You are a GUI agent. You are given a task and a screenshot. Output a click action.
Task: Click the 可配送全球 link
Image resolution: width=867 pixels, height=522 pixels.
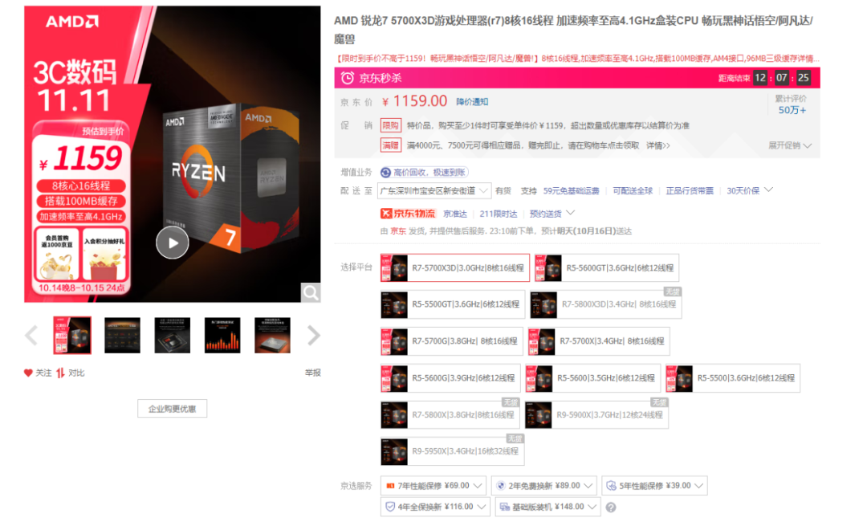pos(633,191)
